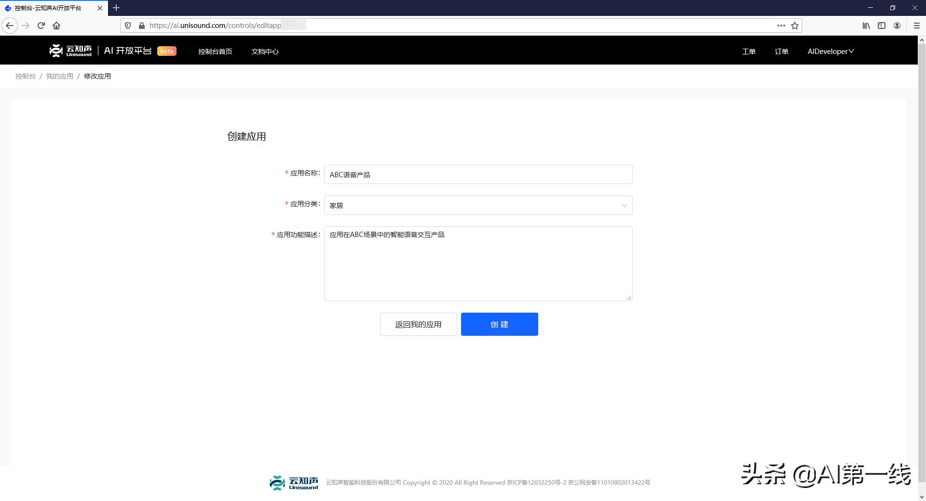
Task: Click the Unisound logo in header
Action: 70,51
